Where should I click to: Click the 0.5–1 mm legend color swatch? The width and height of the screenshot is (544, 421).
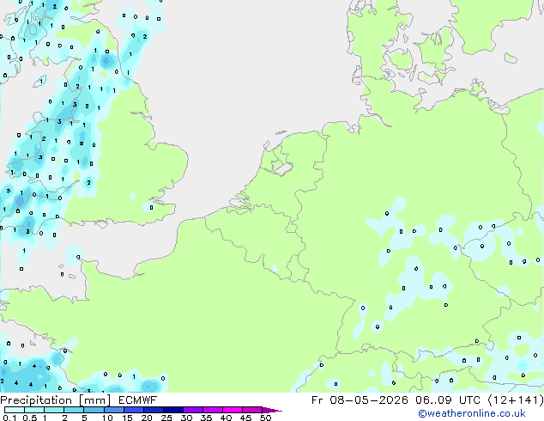tap(34, 410)
